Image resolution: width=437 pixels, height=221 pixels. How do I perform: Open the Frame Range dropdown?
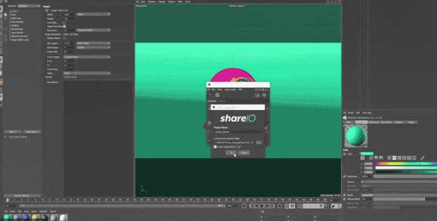(x=86, y=57)
